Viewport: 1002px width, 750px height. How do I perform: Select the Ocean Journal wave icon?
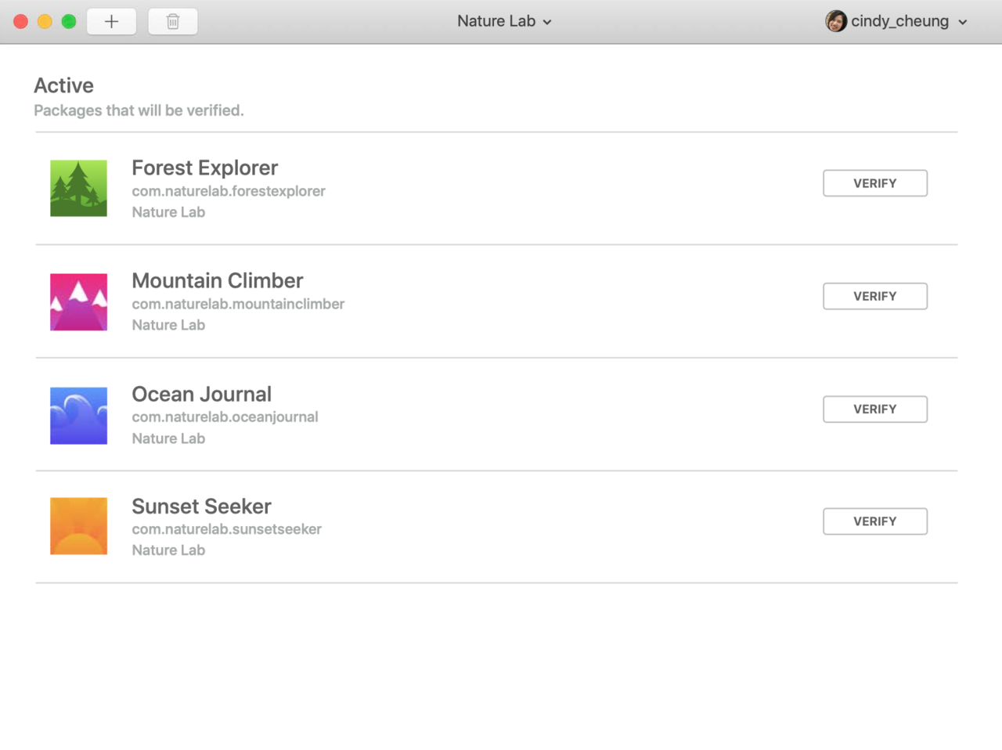(78, 416)
